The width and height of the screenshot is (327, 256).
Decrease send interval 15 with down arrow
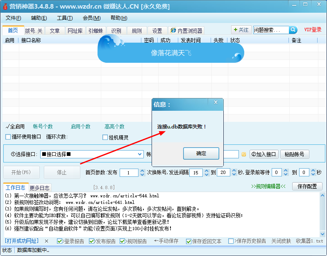(x=207, y=175)
